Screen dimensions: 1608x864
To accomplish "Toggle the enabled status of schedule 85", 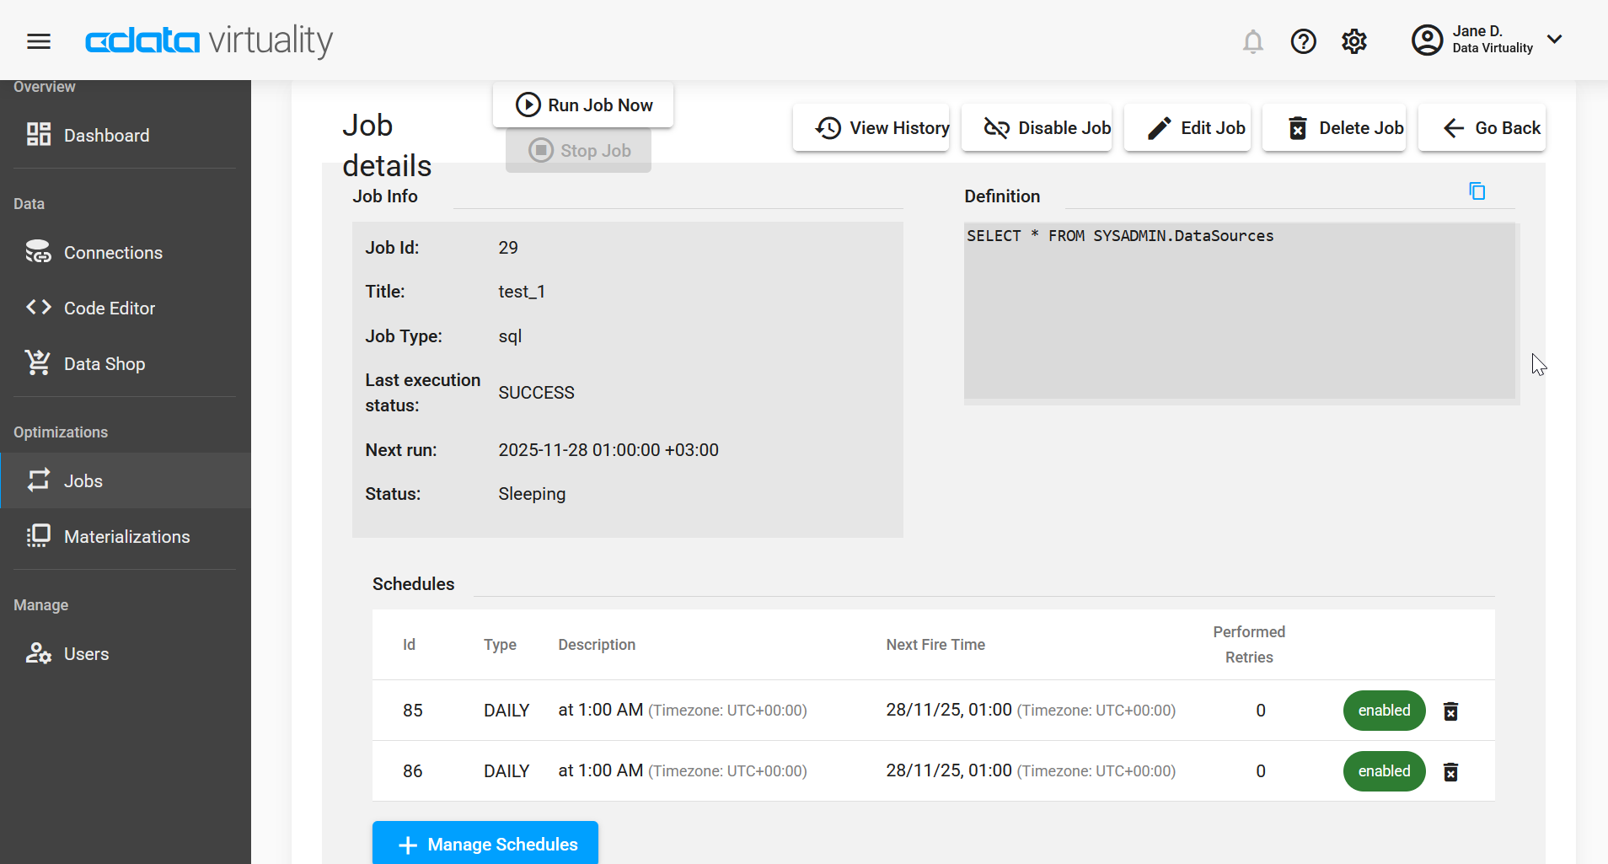I will coord(1383,711).
